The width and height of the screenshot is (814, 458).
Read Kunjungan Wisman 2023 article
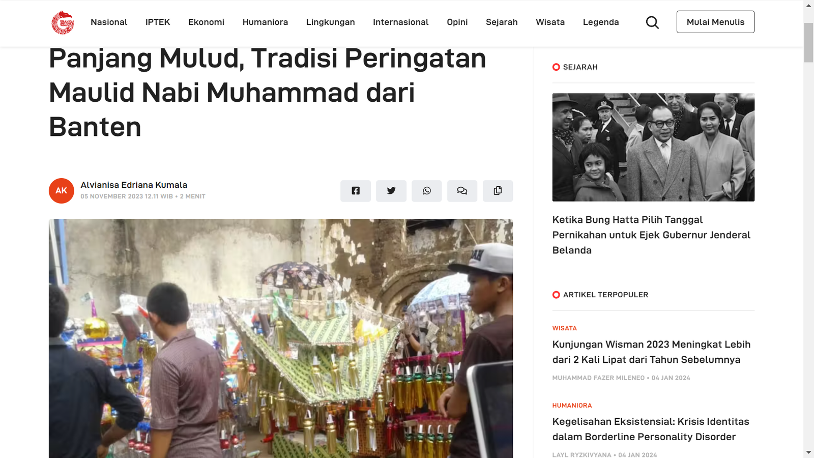coord(651,352)
